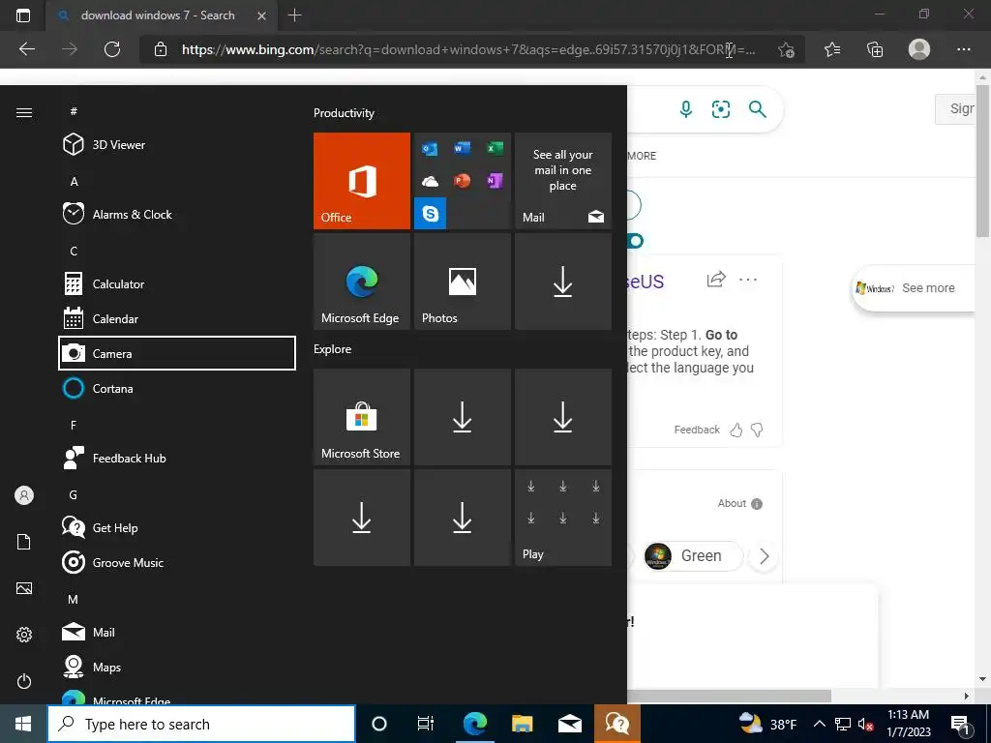Open Mail in the app list
The width and height of the screenshot is (991, 743).
[177, 632]
